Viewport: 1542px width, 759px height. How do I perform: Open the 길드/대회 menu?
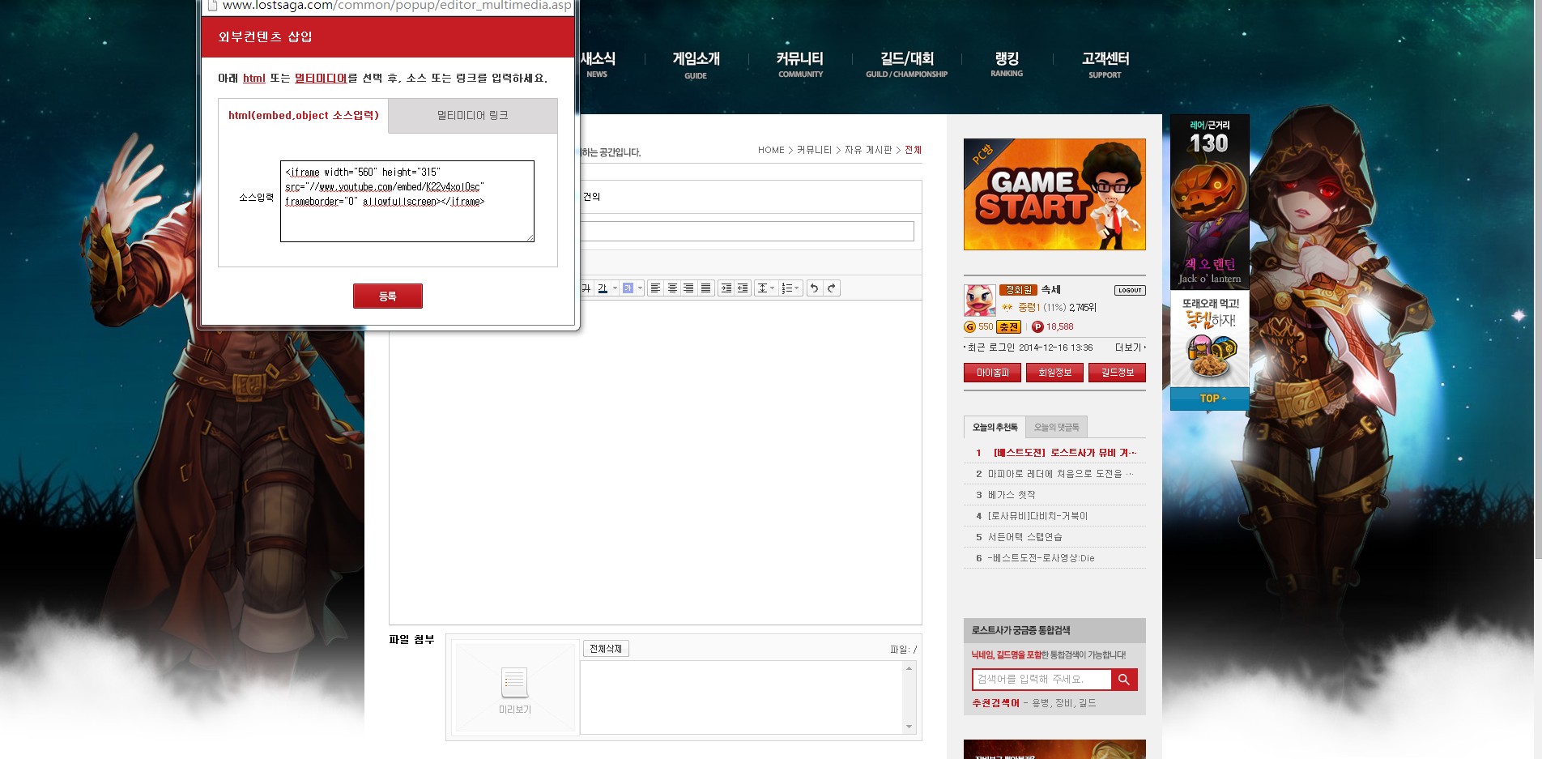(x=906, y=65)
